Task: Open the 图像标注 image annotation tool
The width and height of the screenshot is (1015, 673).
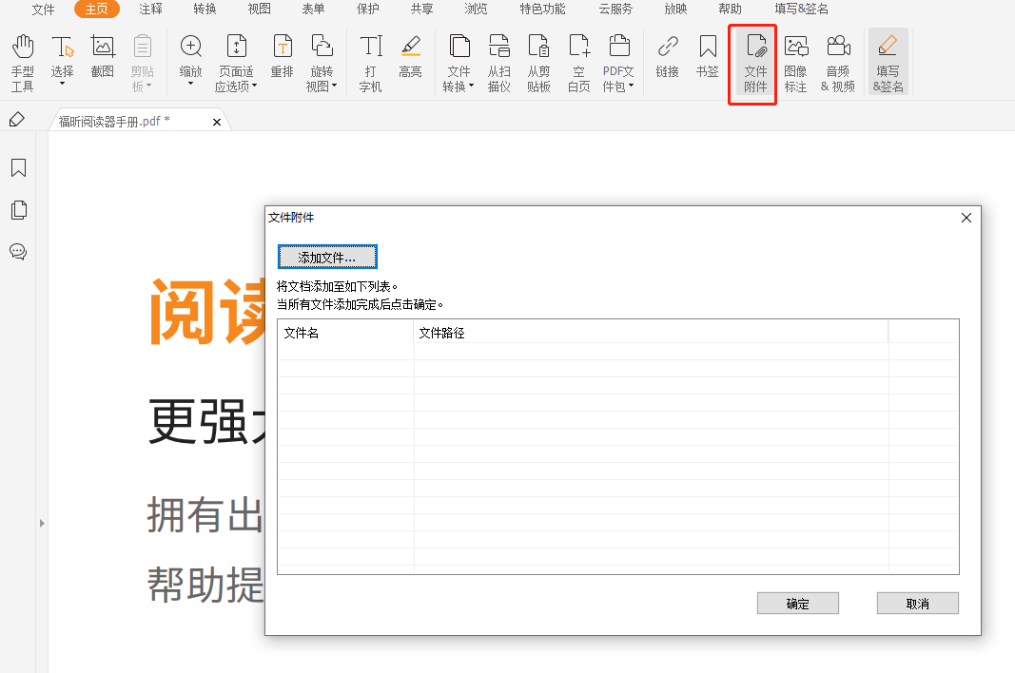Action: [796, 60]
